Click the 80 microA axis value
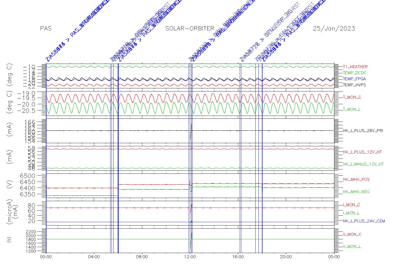This screenshot has width=394, height=265. click(x=32, y=206)
